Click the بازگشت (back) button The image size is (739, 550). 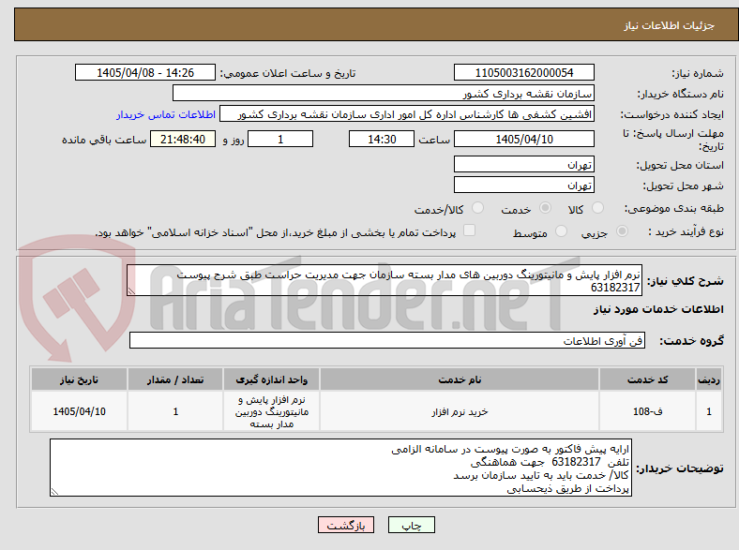click(346, 525)
